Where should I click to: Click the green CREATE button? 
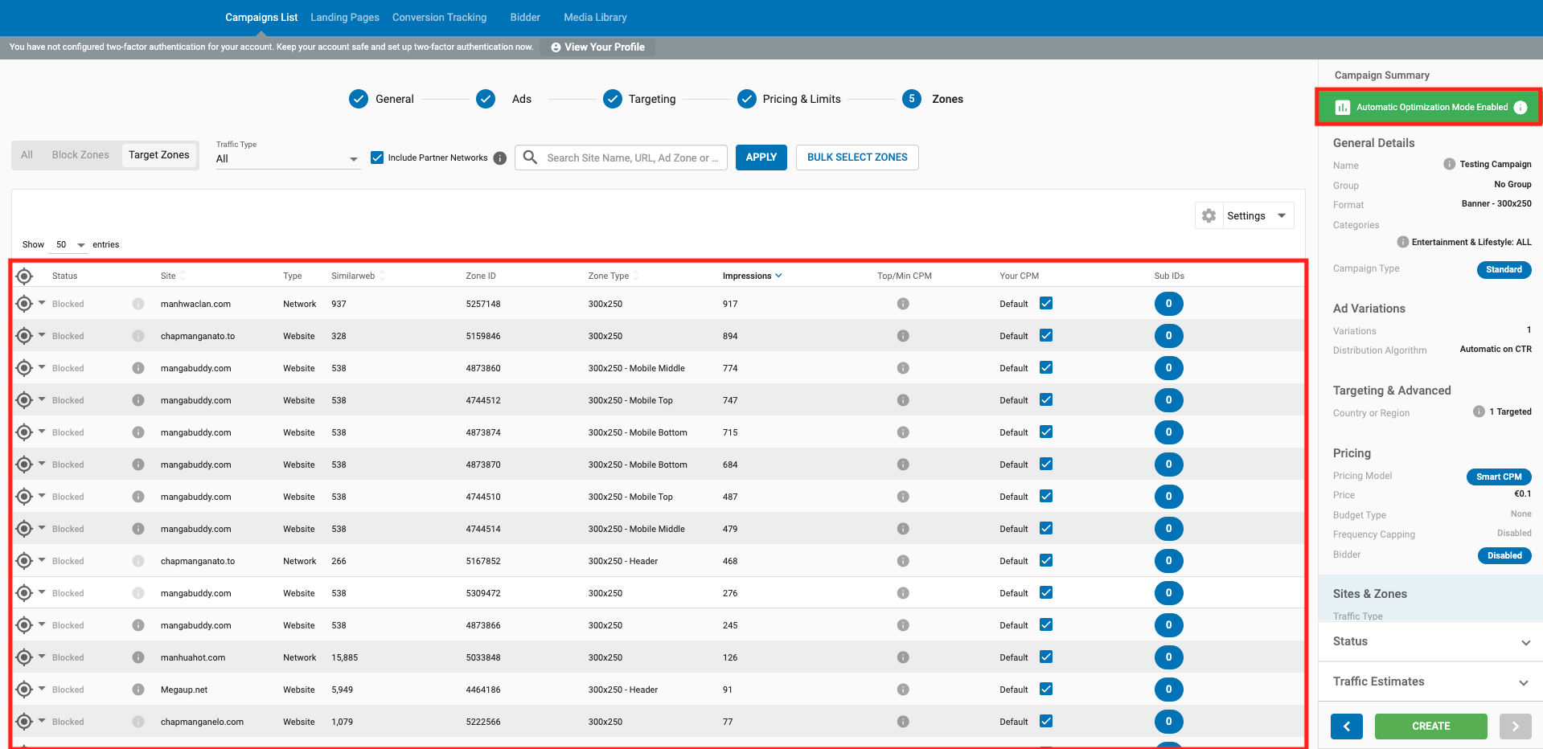pyautogui.click(x=1430, y=726)
